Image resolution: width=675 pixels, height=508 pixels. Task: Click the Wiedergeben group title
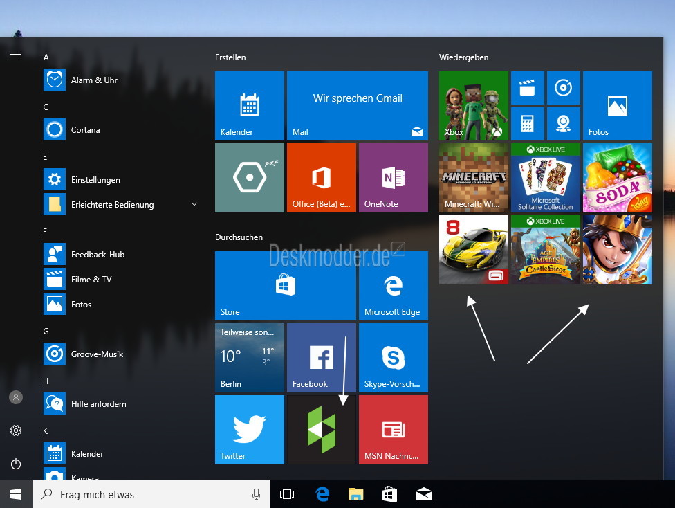[x=463, y=57]
